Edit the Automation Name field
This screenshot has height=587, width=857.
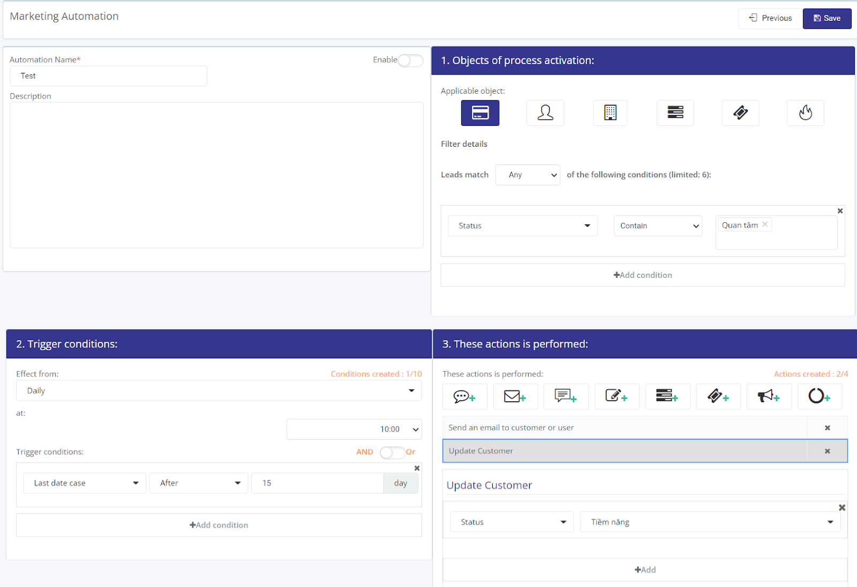pos(108,76)
